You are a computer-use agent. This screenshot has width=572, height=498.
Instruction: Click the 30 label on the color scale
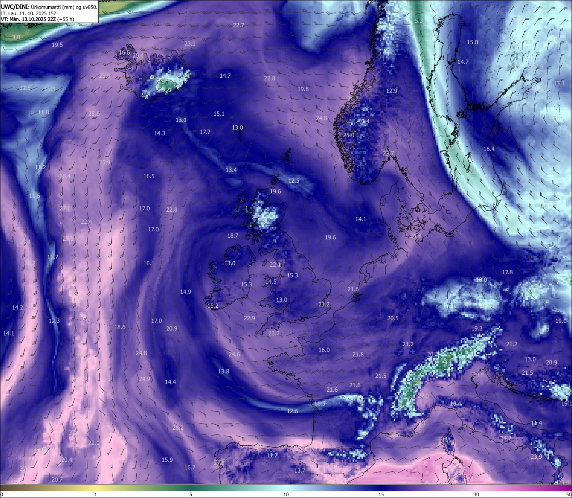476,494
